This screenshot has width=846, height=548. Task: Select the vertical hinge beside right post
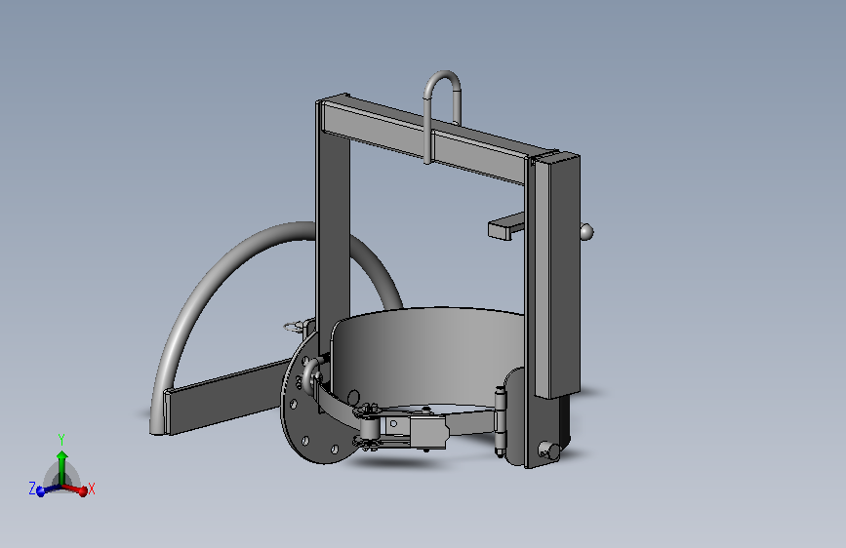pyautogui.click(x=502, y=420)
